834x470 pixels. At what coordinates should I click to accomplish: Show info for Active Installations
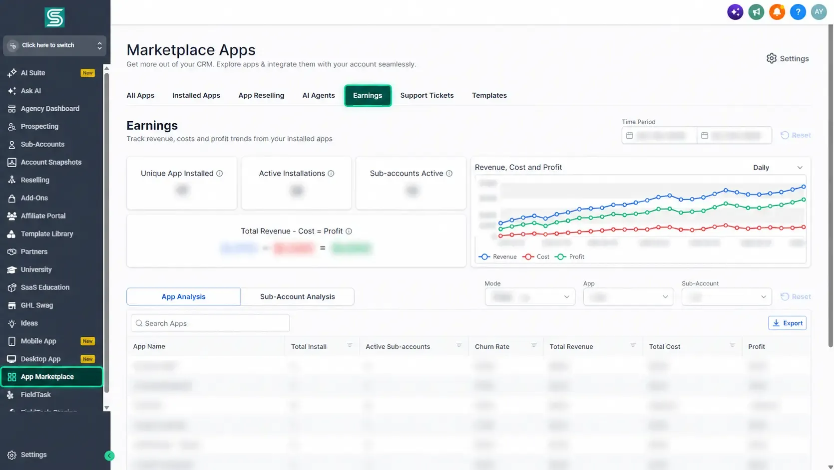tap(331, 174)
